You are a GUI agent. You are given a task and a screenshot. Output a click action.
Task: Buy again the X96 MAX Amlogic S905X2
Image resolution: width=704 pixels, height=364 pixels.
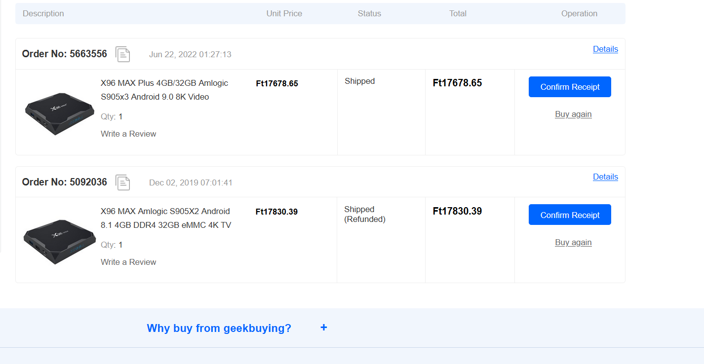(x=573, y=242)
